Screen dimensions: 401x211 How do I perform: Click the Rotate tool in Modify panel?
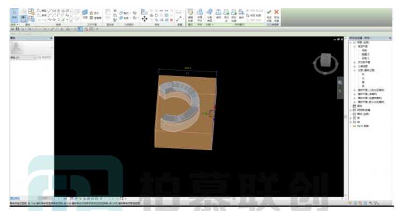click(156, 16)
